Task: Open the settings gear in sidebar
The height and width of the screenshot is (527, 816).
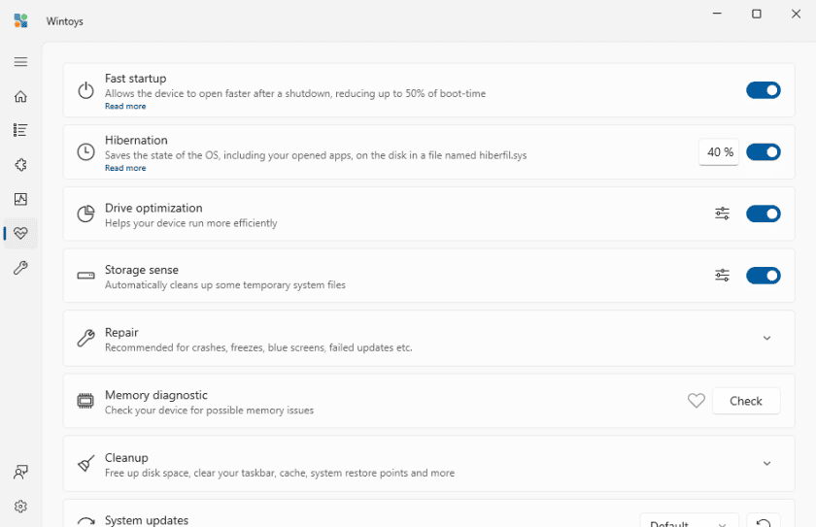Action: pyautogui.click(x=20, y=507)
